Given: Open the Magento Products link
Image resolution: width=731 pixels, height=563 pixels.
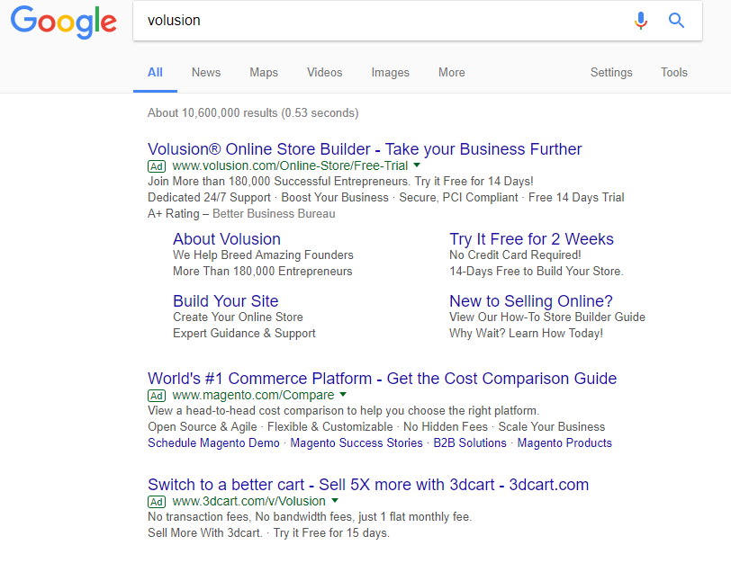Looking at the screenshot, I should click(x=564, y=442).
